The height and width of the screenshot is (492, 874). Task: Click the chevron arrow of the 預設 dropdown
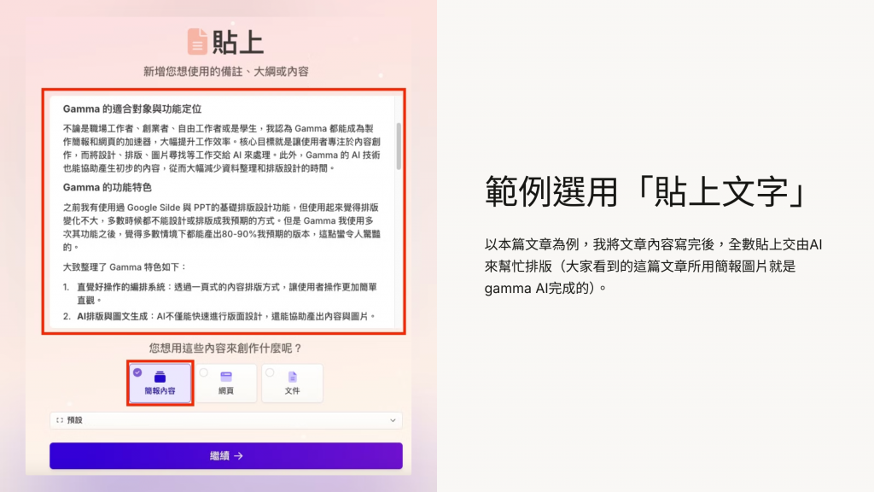coord(393,420)
